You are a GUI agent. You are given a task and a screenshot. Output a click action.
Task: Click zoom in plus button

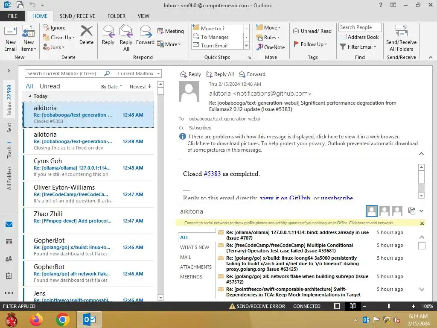pos(414,306)
